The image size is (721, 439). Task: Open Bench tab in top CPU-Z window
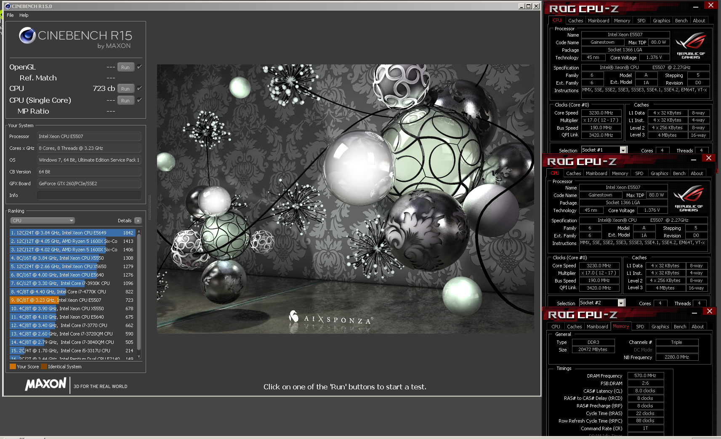(681, 21)
